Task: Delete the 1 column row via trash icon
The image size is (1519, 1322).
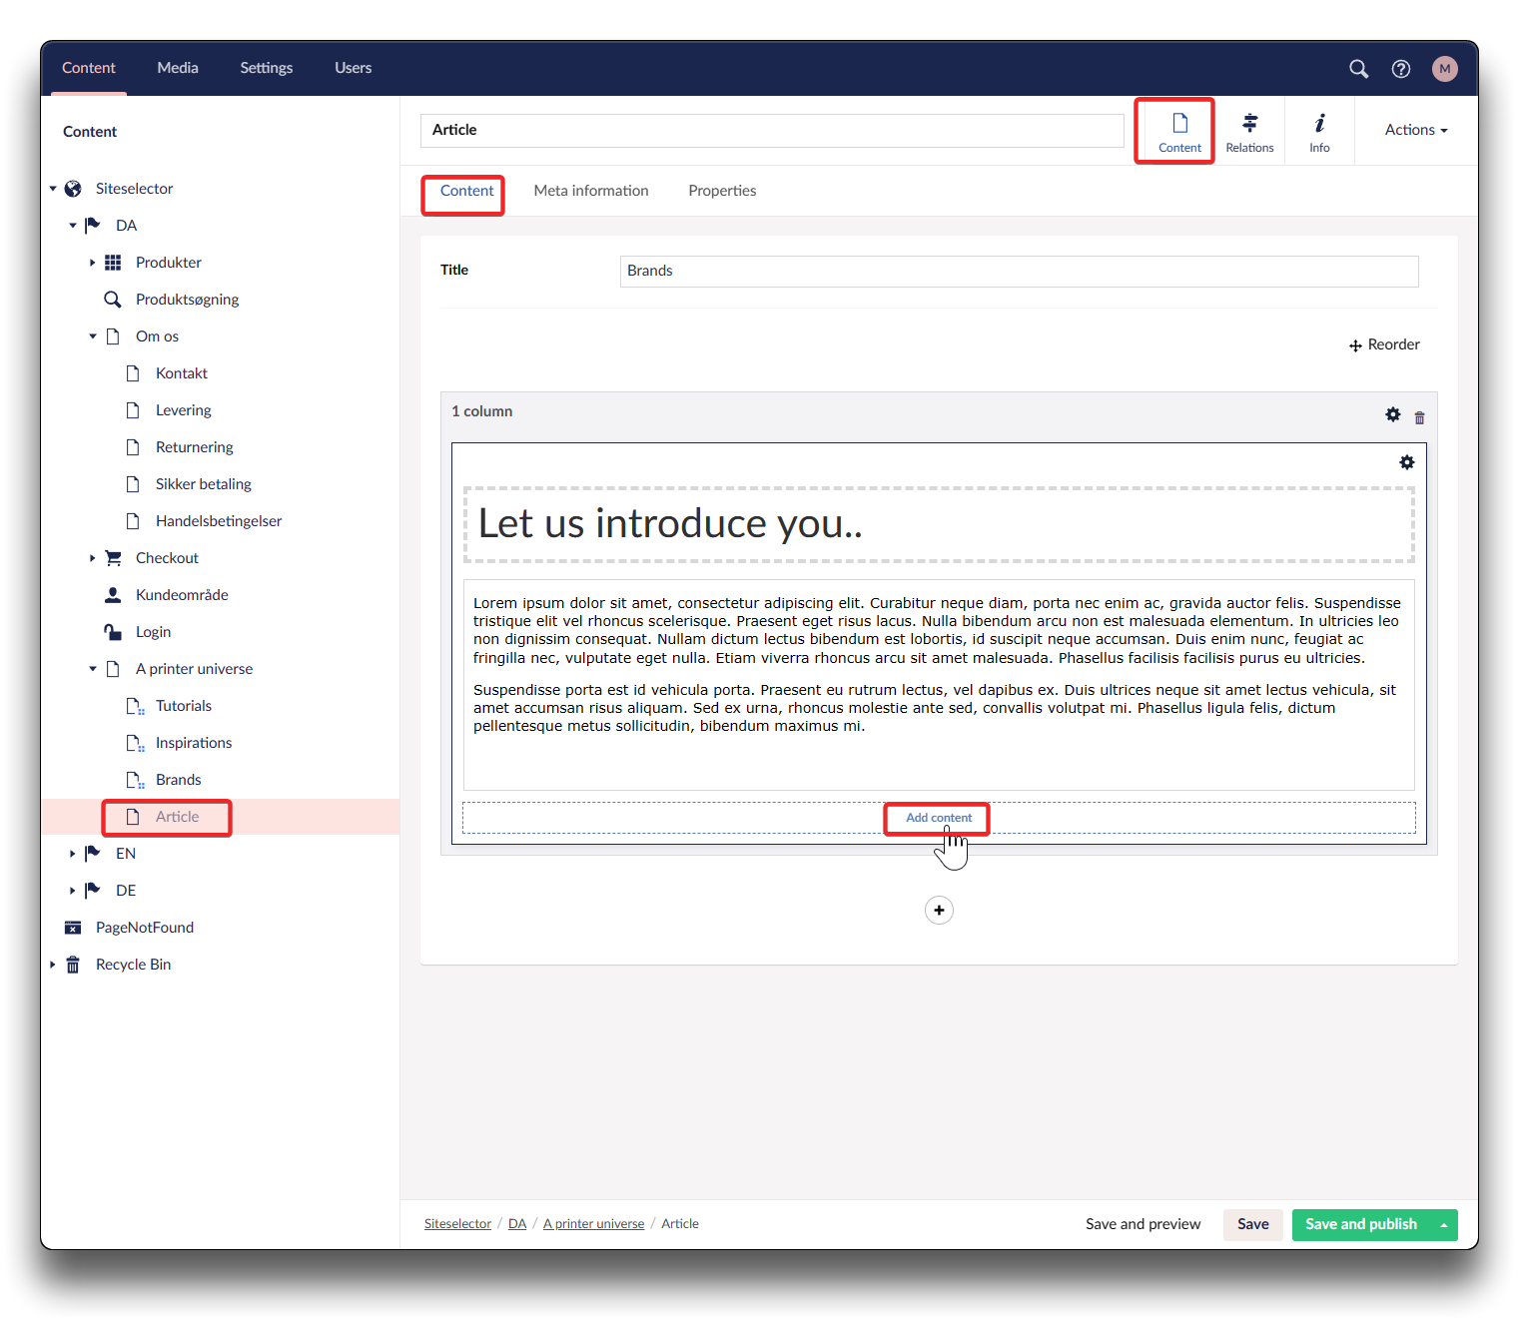Action: pos(1419,417)
